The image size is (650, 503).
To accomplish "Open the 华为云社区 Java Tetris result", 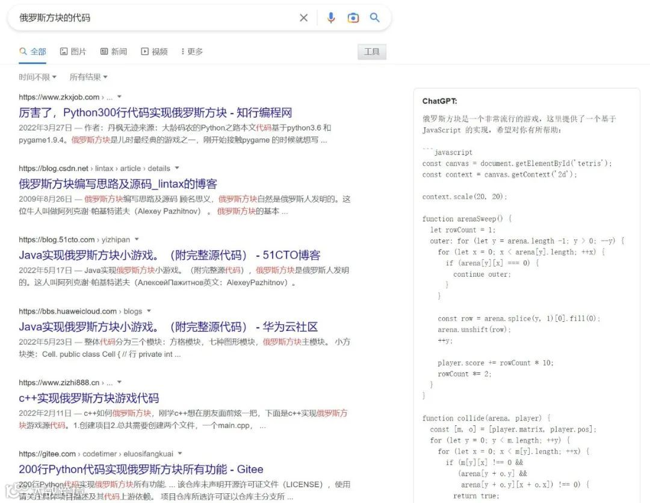I will coord(169,327).
